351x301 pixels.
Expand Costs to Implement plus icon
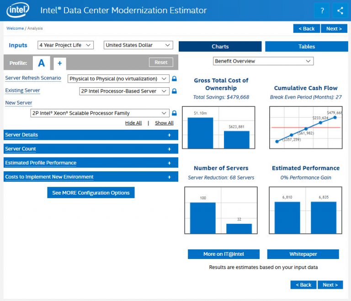[x=169, y=177]
